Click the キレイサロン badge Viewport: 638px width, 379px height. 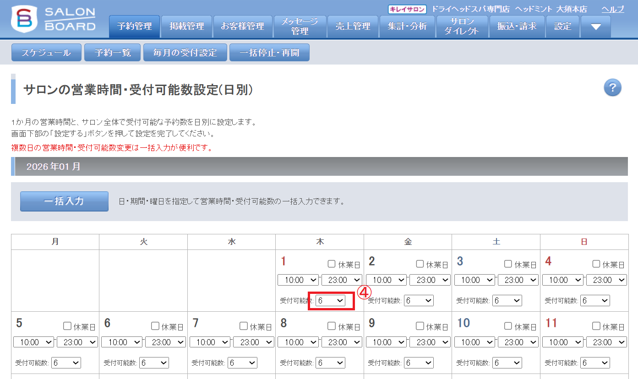(x=407, y=9)
